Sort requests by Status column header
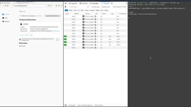Image resolution: width=191 pixels, height=107 pixels. (x=67, y=14)
